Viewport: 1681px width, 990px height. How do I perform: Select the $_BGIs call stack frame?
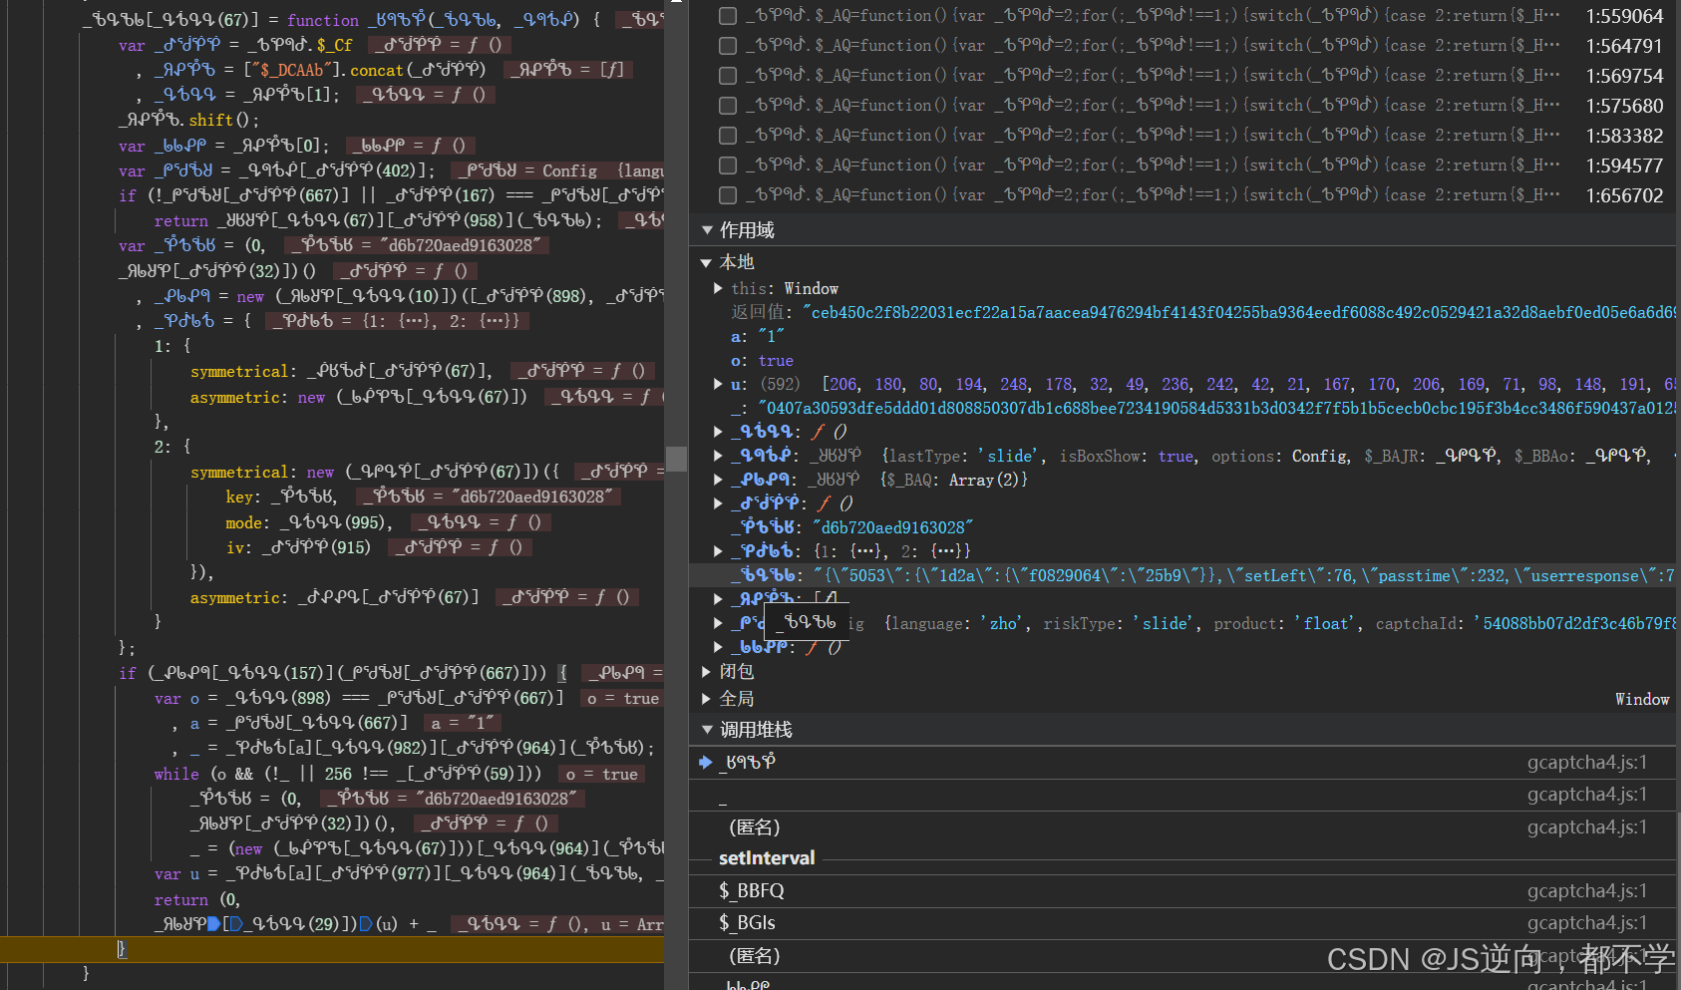(x=1181, y=923)
